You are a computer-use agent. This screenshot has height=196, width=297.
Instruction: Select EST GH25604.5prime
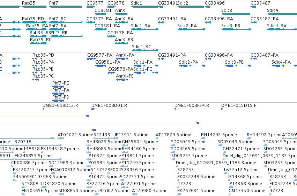coord(140,142)
